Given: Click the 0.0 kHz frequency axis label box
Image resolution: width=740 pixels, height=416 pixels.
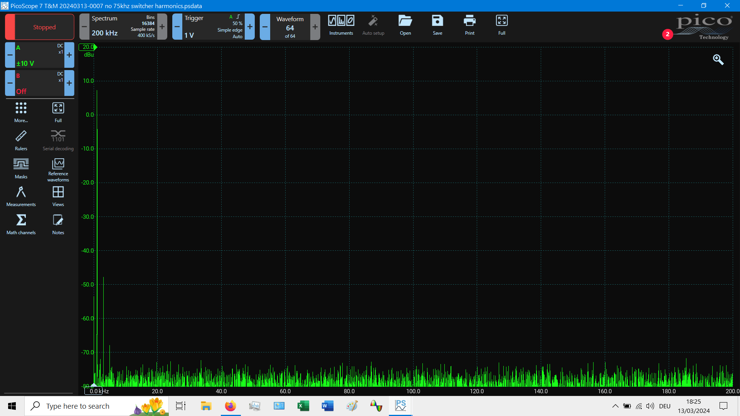Looking at the screenshot, I should coord(94,391).
